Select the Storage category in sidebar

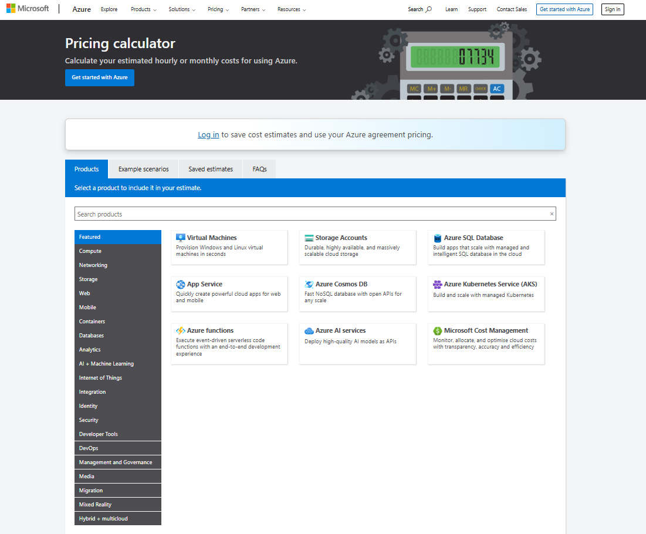click(x=118, y=279)
